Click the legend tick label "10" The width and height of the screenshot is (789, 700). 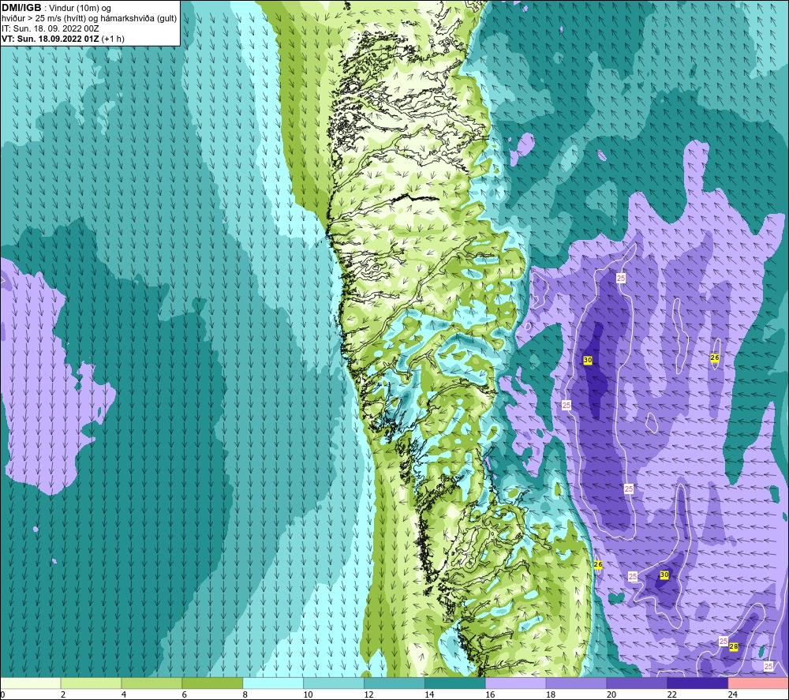(x=308, y=694)
